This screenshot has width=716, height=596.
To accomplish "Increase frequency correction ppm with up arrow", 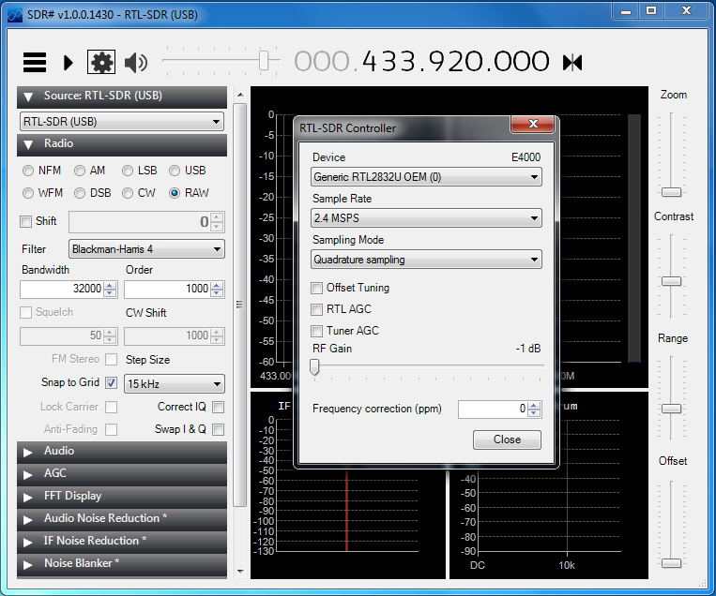I will click(x=534, y=405).
